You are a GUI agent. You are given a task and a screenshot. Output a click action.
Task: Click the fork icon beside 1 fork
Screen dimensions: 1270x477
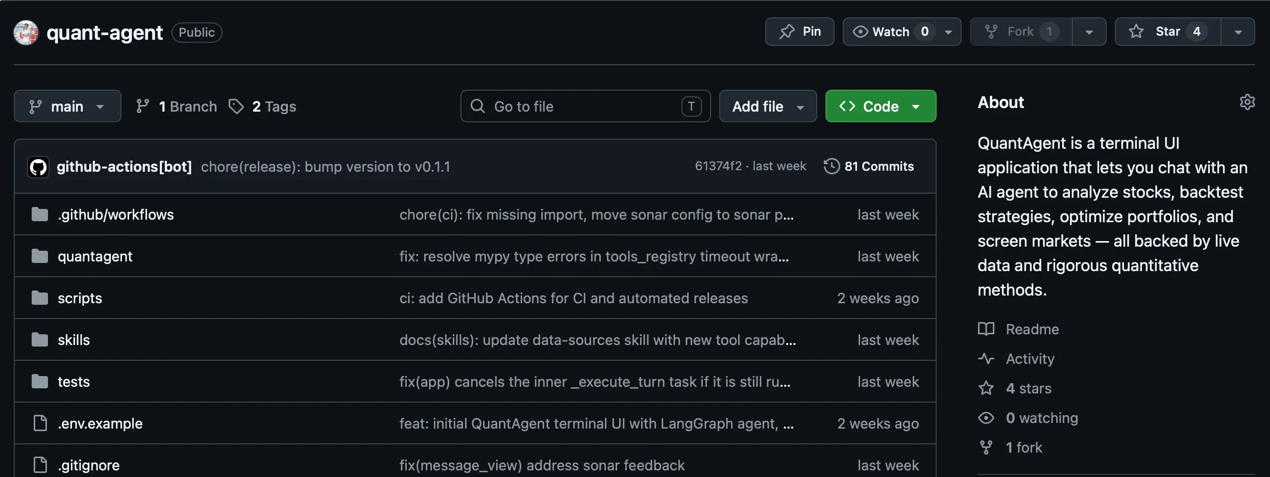tap(986, 447)
